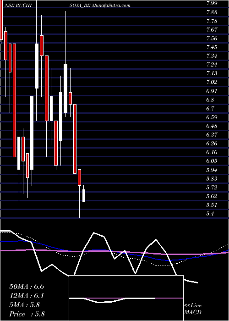Viewport: 229px width, 321px height.
Task: Click inside the MACD inset panel
Action: 126,298
